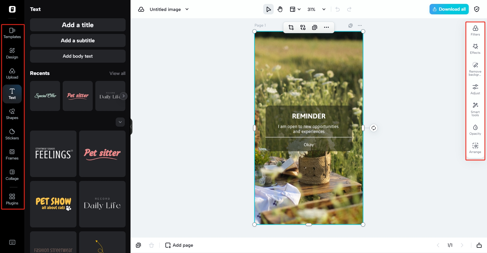Open the Shapes panel
Image resolution: width=487 pixels, height=253 pixels.
click(12, 114)
